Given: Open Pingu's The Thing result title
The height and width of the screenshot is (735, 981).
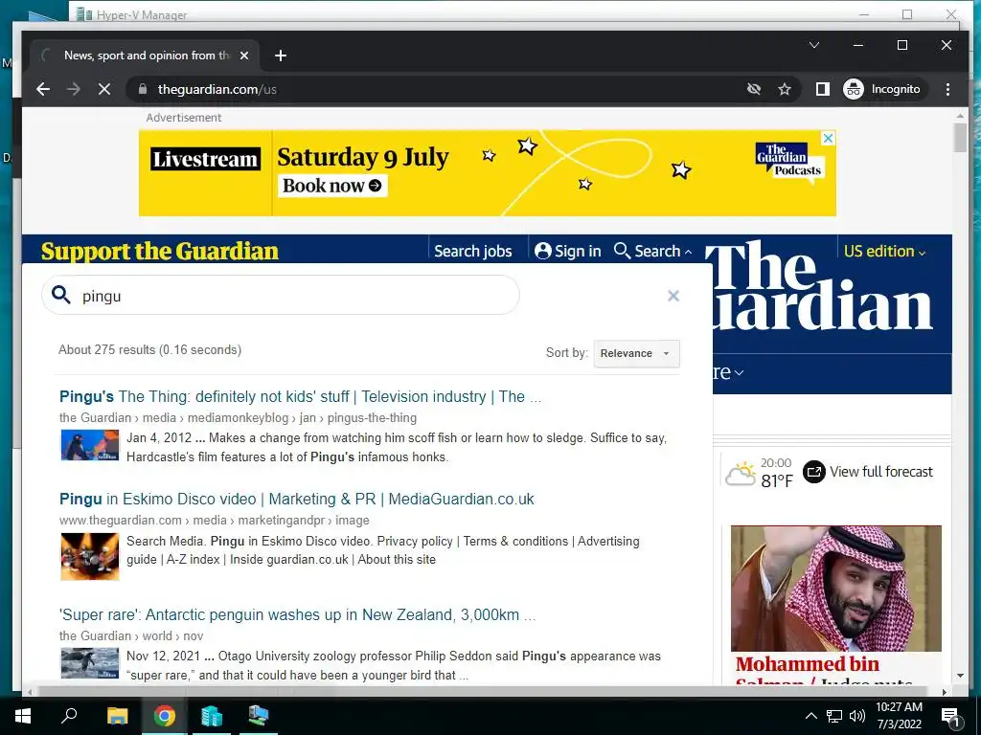Looking at the screenshot, I should pos(300,397).
